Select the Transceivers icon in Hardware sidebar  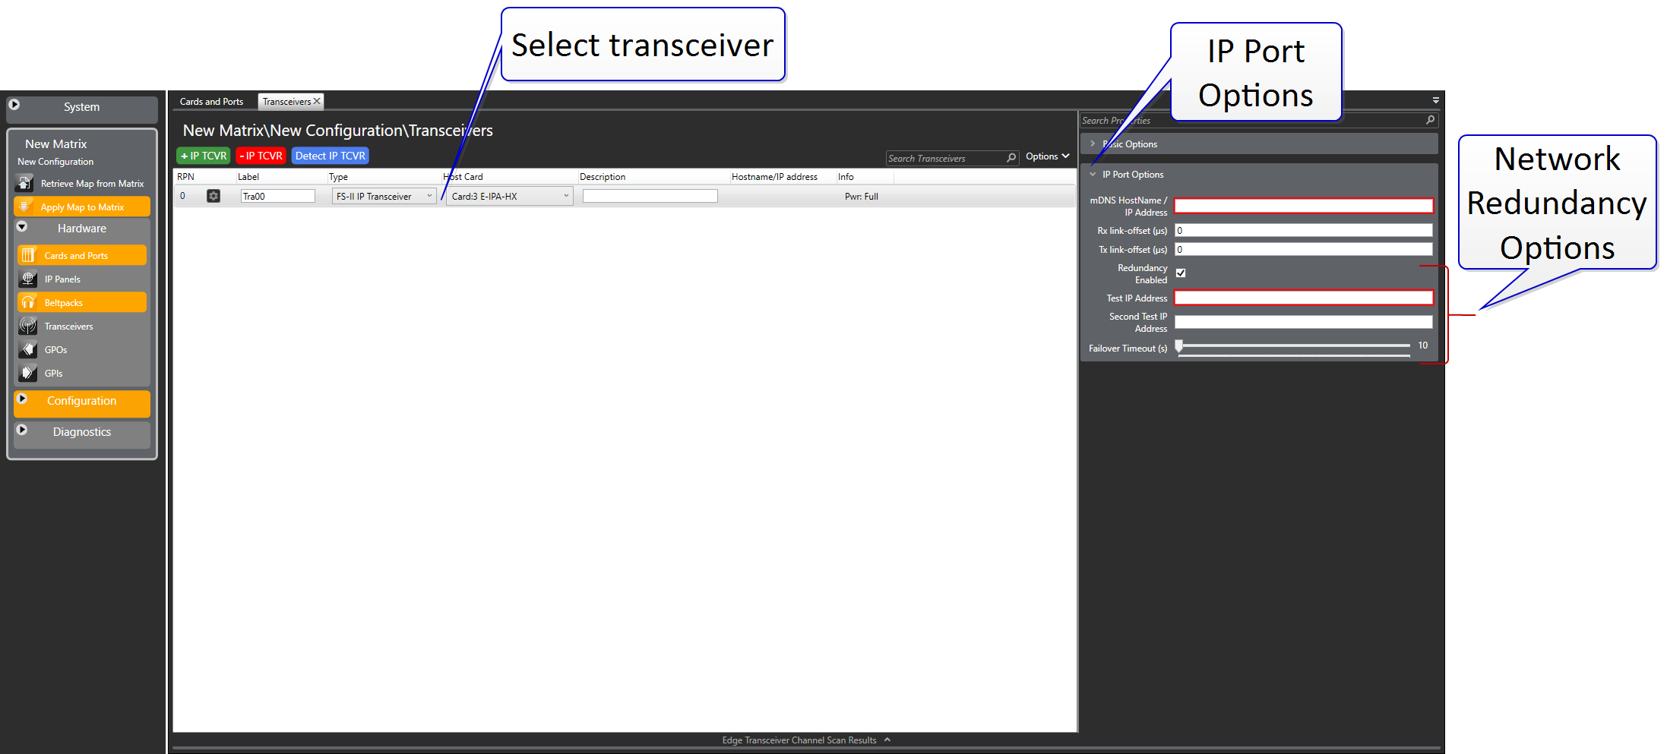coord(28,326)
